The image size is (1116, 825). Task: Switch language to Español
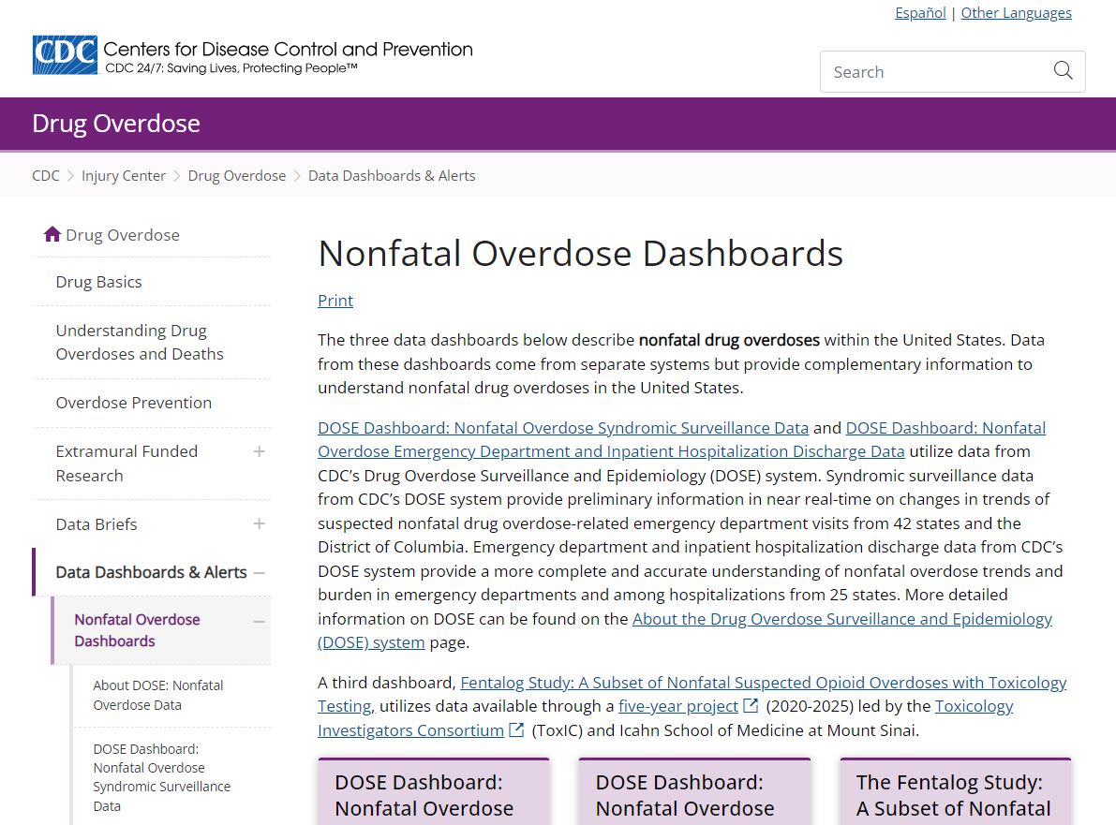920,13
